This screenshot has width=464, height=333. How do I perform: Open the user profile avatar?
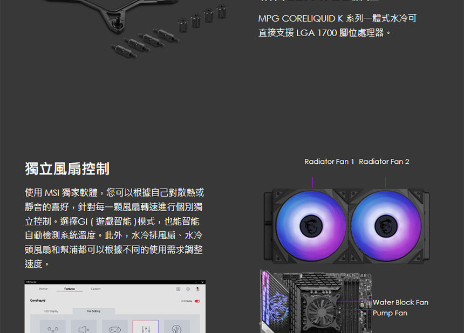click(197, 289)
